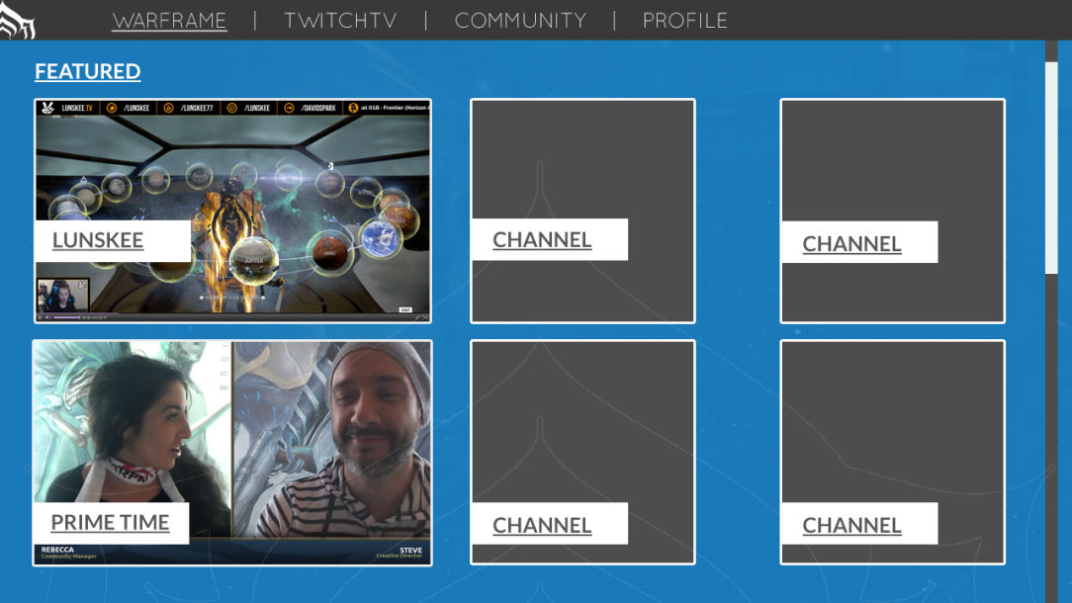
Task: Click the FEATURED heading link
Action: click(87, 71)
